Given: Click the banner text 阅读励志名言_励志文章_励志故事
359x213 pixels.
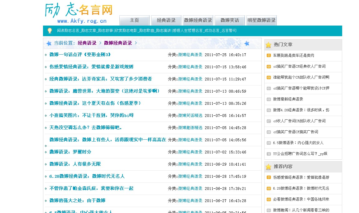Looking at the screenshot, I should point(85,31).
